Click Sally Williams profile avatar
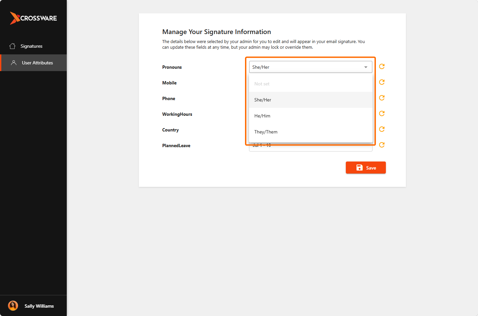478x316 pixels. tap(13, 306)
